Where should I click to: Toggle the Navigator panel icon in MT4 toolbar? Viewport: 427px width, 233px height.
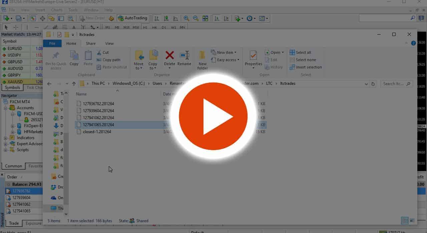(52, 18)
